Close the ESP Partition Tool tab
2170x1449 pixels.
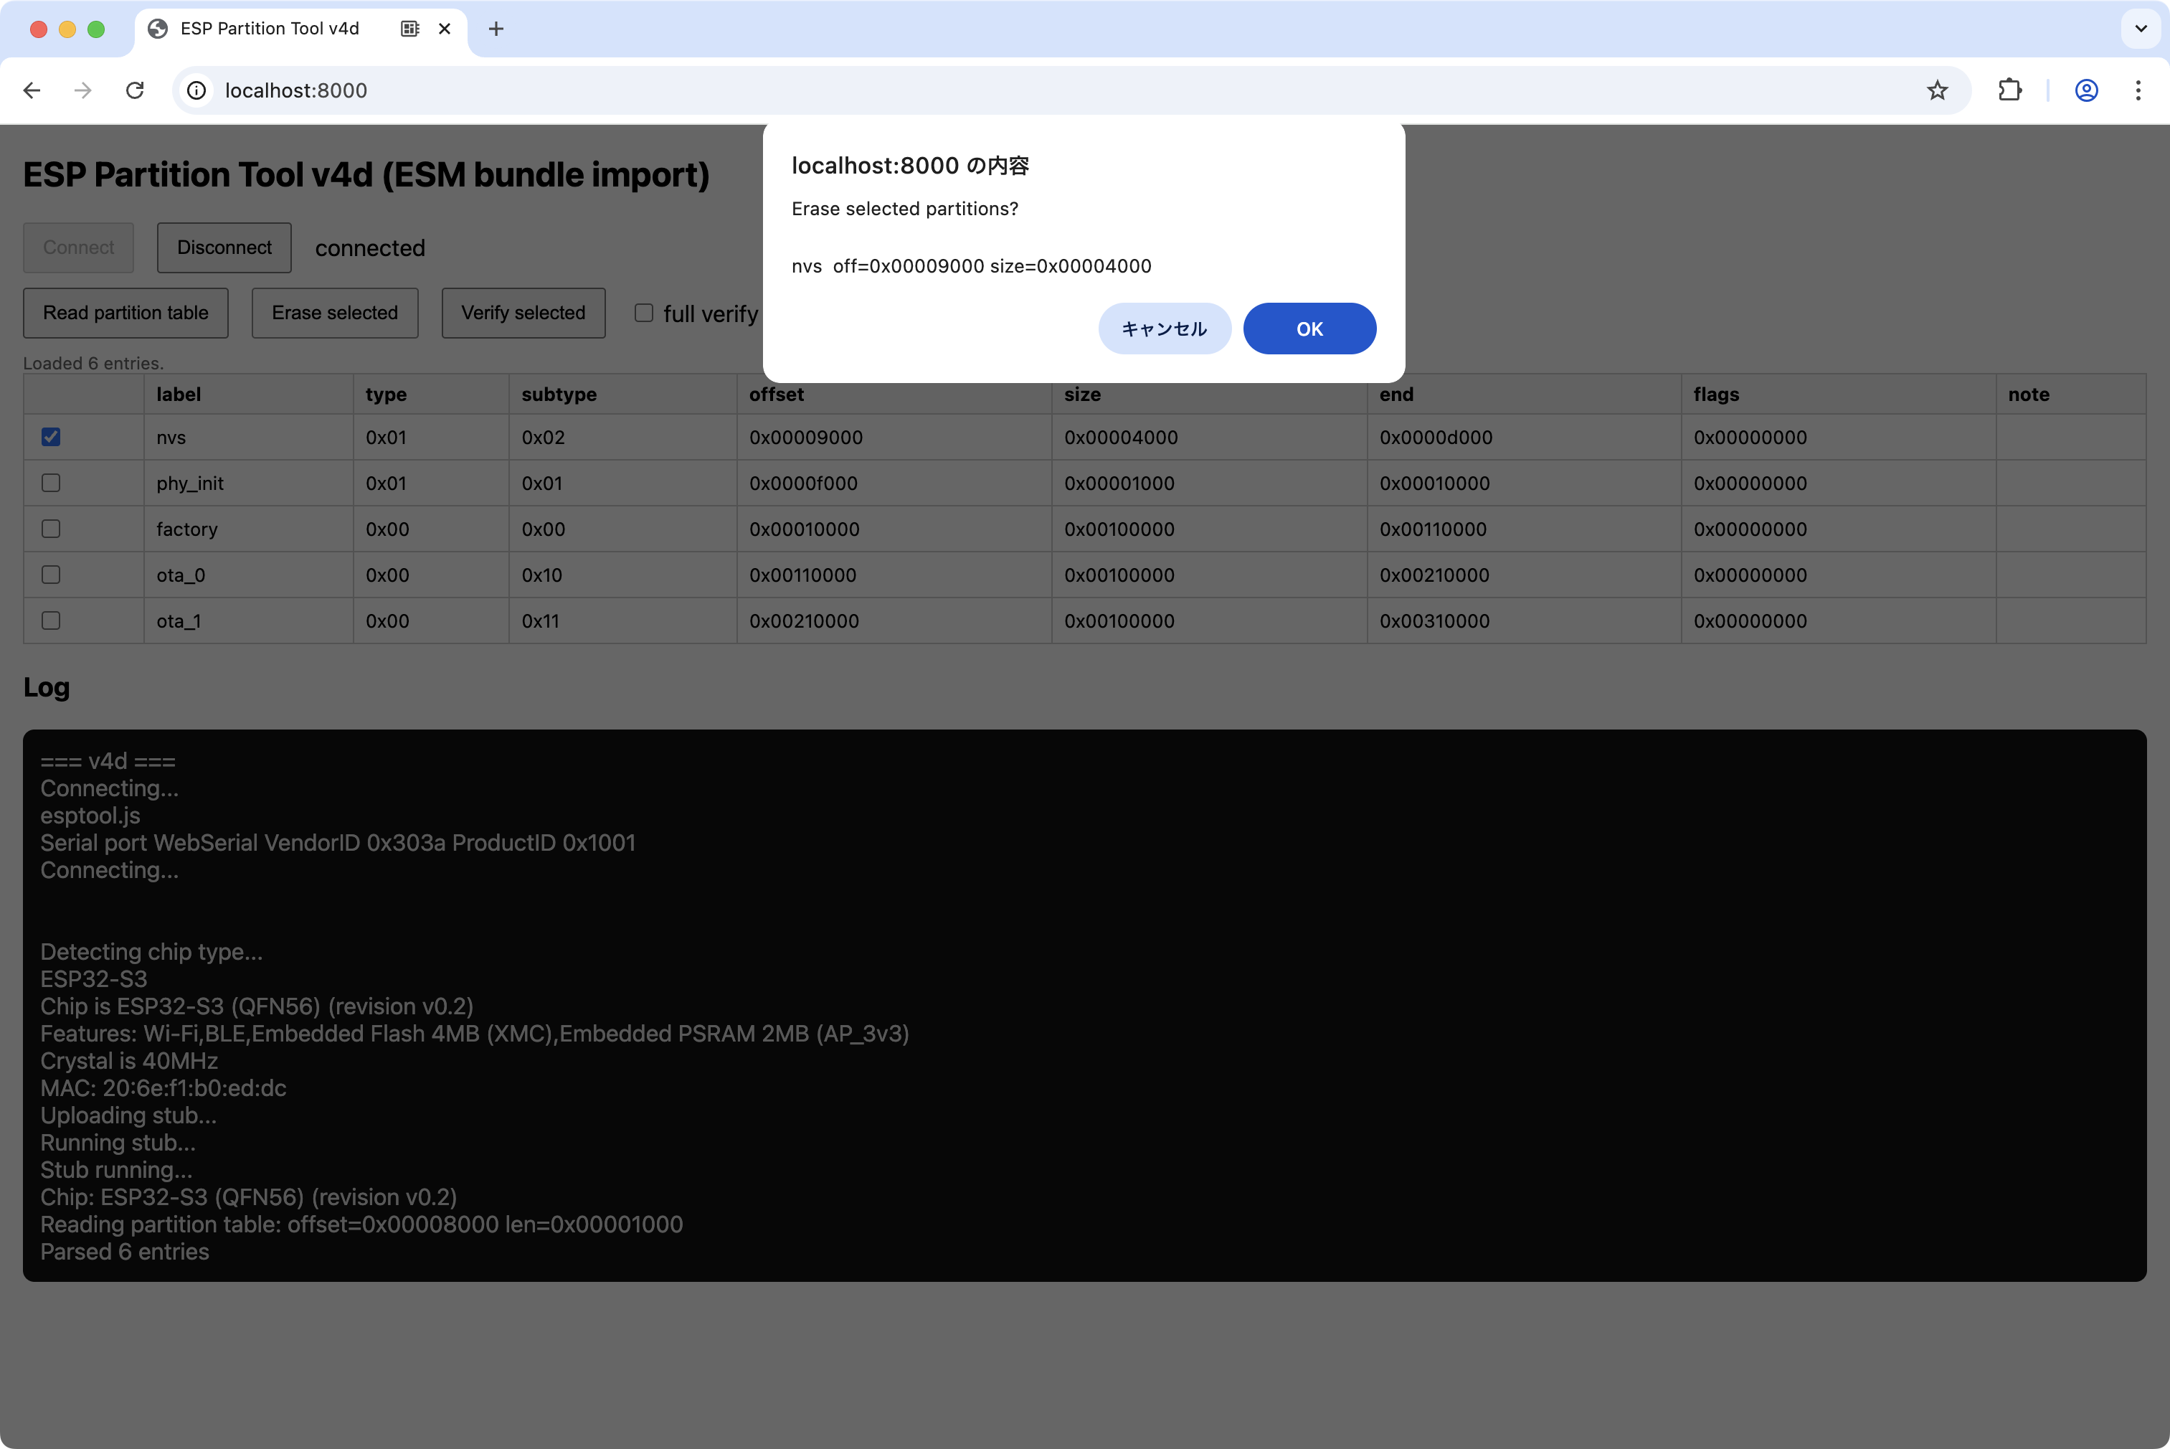pos(445,29)
